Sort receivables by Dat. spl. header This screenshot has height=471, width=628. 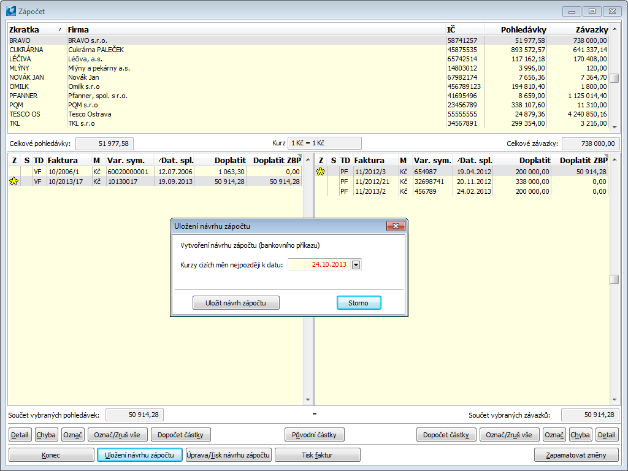(175, 160)
